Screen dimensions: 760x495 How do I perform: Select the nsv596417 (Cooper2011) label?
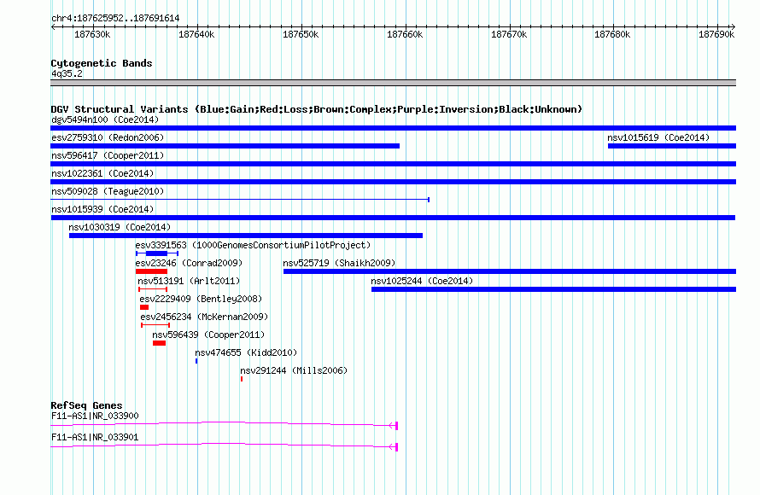pyautogui.click(x=108, y=155)
